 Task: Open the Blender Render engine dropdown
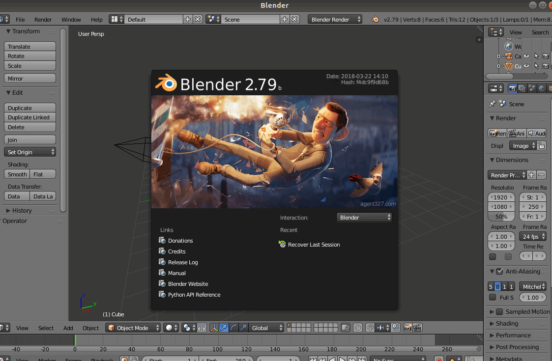pos(335,19)
